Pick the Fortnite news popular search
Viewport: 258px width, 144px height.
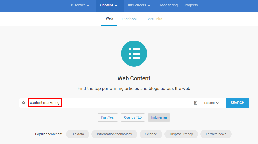click(x=216, y=134)
